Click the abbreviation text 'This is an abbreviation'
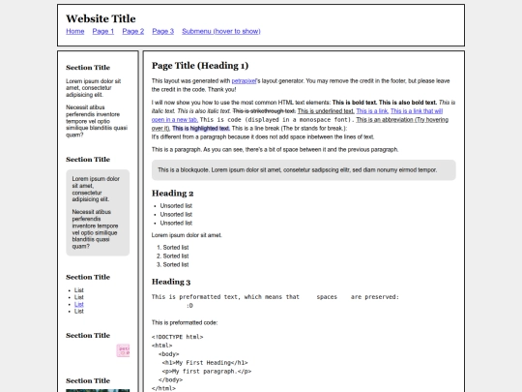 click(402, 120)
